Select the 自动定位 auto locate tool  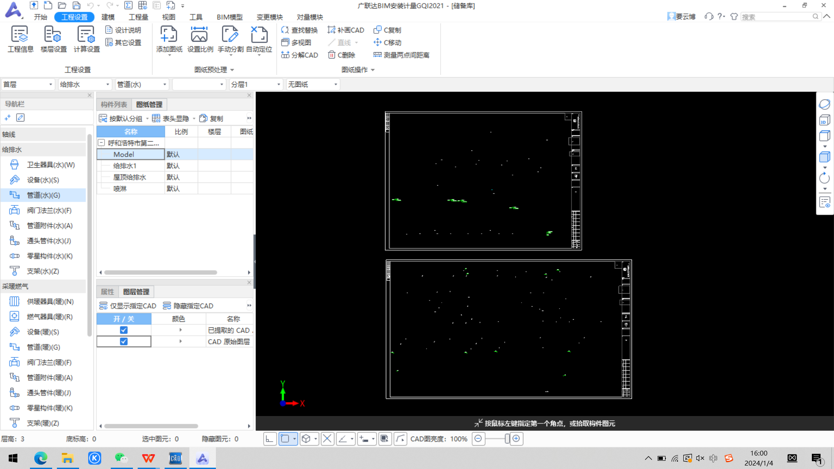tap(259, 39)
